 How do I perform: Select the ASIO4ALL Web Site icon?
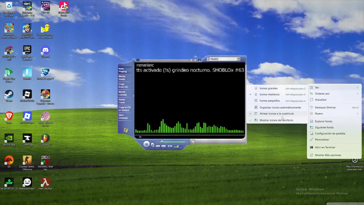click(45, 163)
